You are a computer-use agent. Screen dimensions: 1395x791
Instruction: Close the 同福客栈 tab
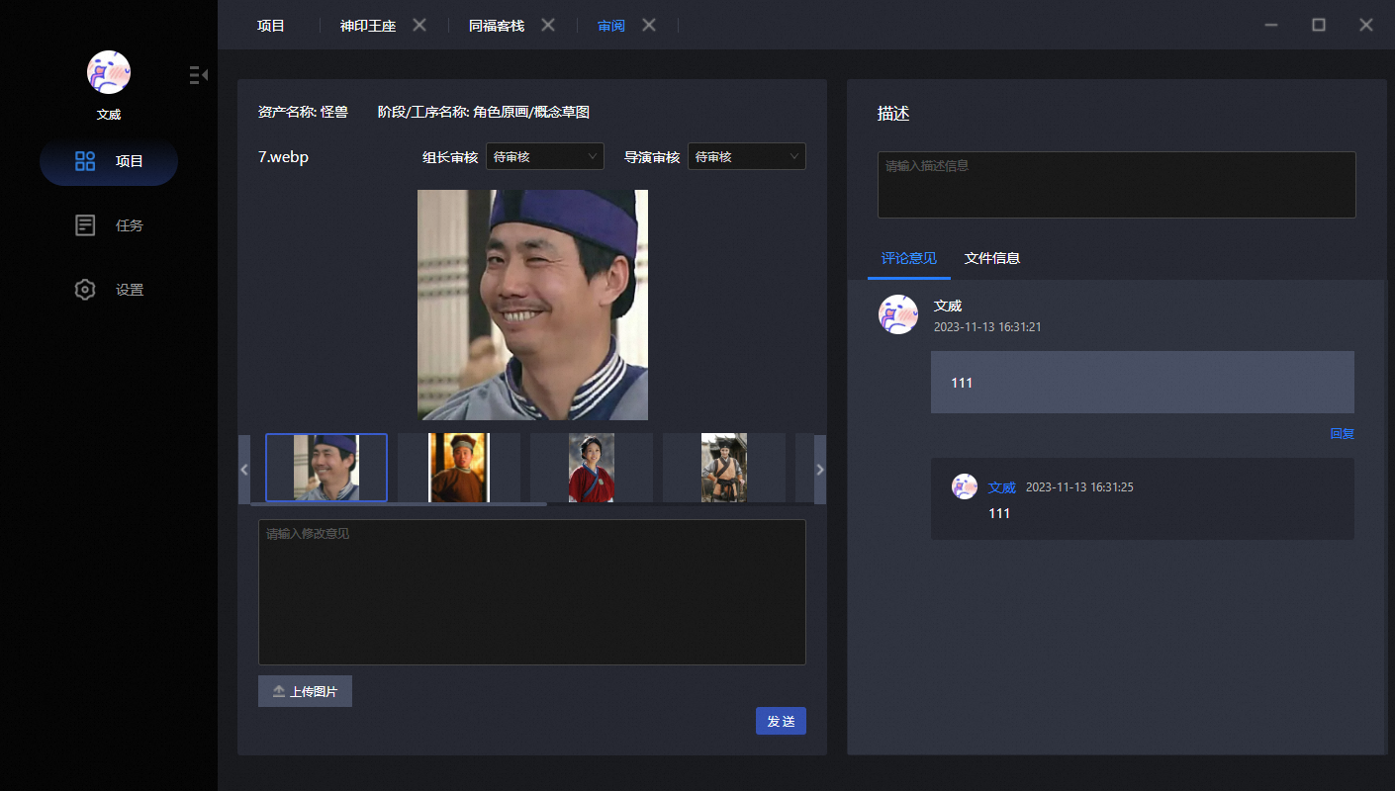(548, 25)
